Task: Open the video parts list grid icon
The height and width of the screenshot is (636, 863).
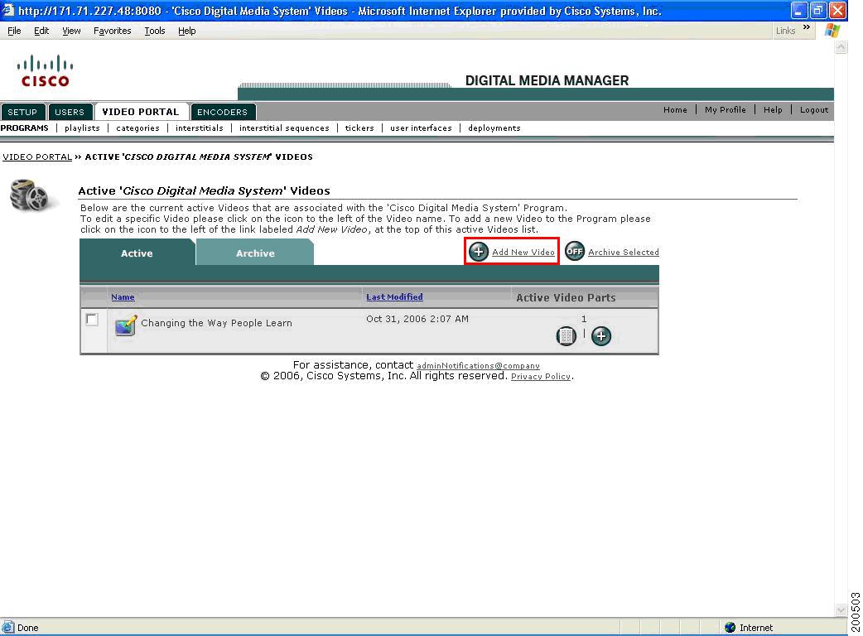Action: pyautogui.click(x=566, y=335)
